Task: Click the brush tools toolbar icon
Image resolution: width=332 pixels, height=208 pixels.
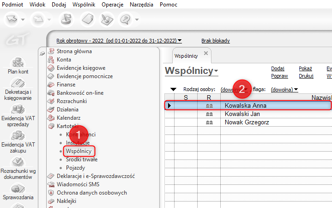Action: [x=107, y=19]
